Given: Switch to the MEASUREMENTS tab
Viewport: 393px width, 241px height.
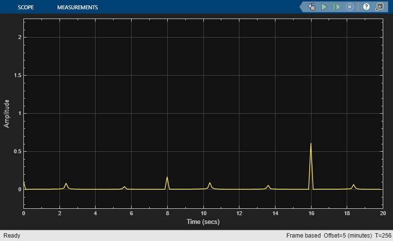Looking at the screenshot, I should click(x=78, y=7).
